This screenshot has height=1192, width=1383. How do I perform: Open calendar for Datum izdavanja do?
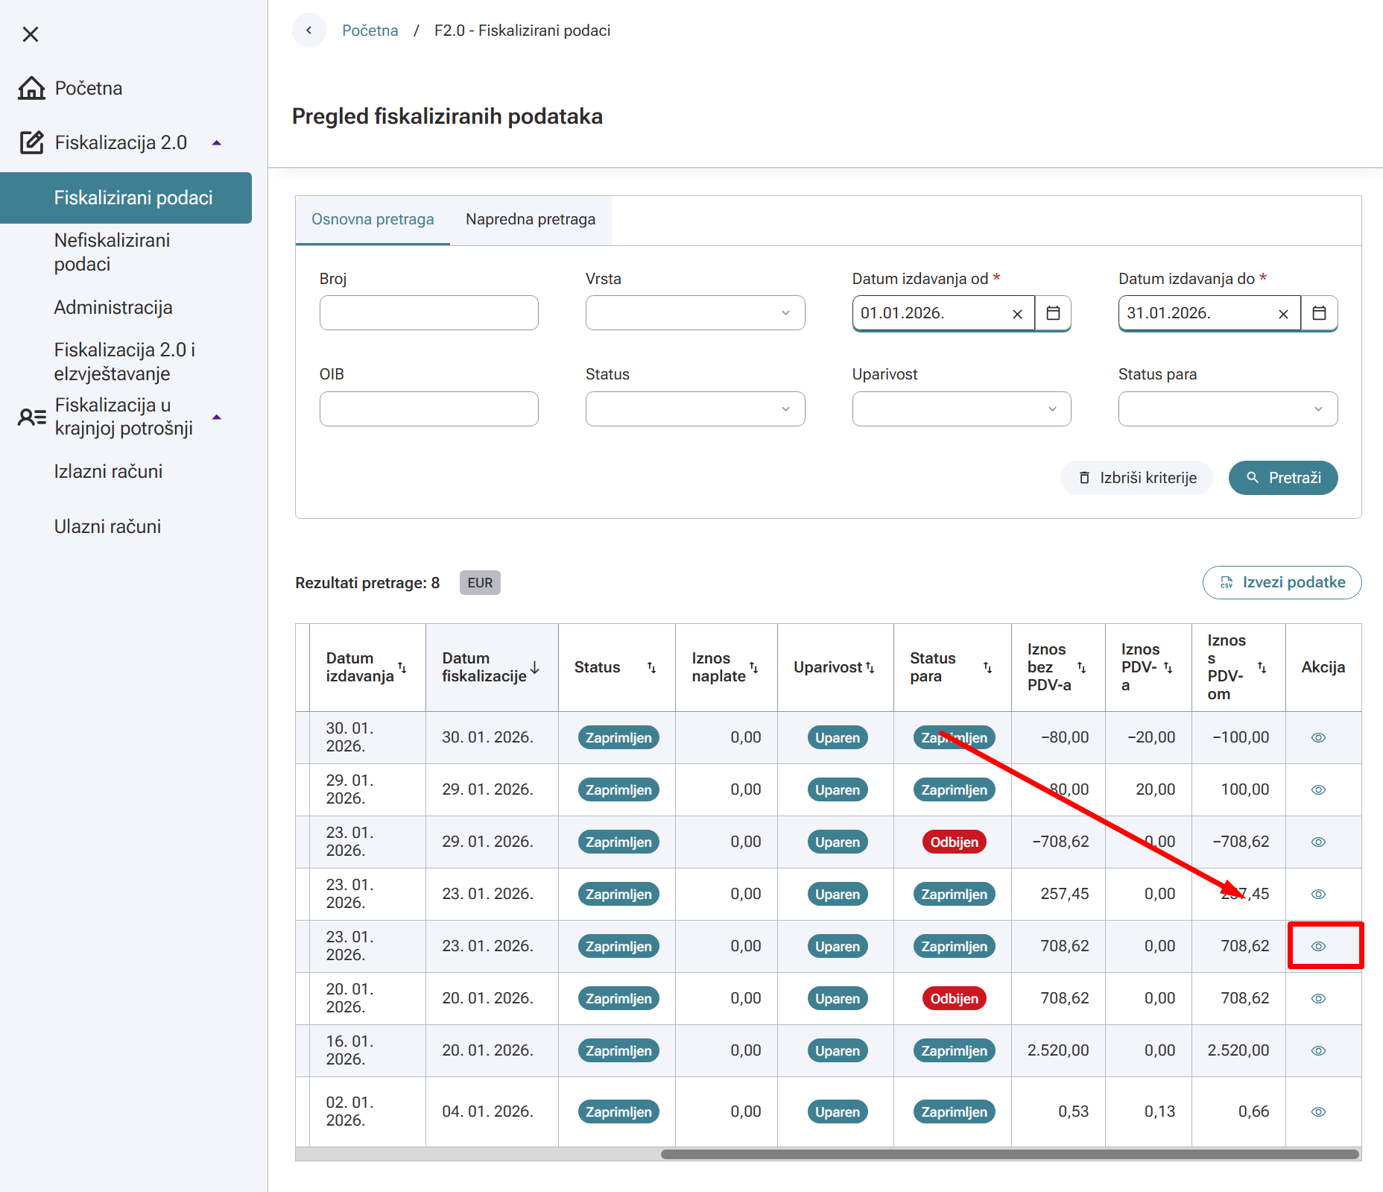[x=1319, y=313]
